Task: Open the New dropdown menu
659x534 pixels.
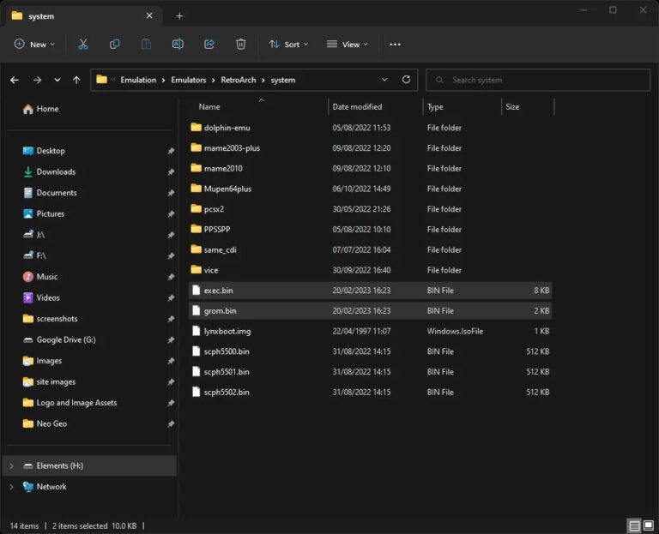Action: coord(34,44)
